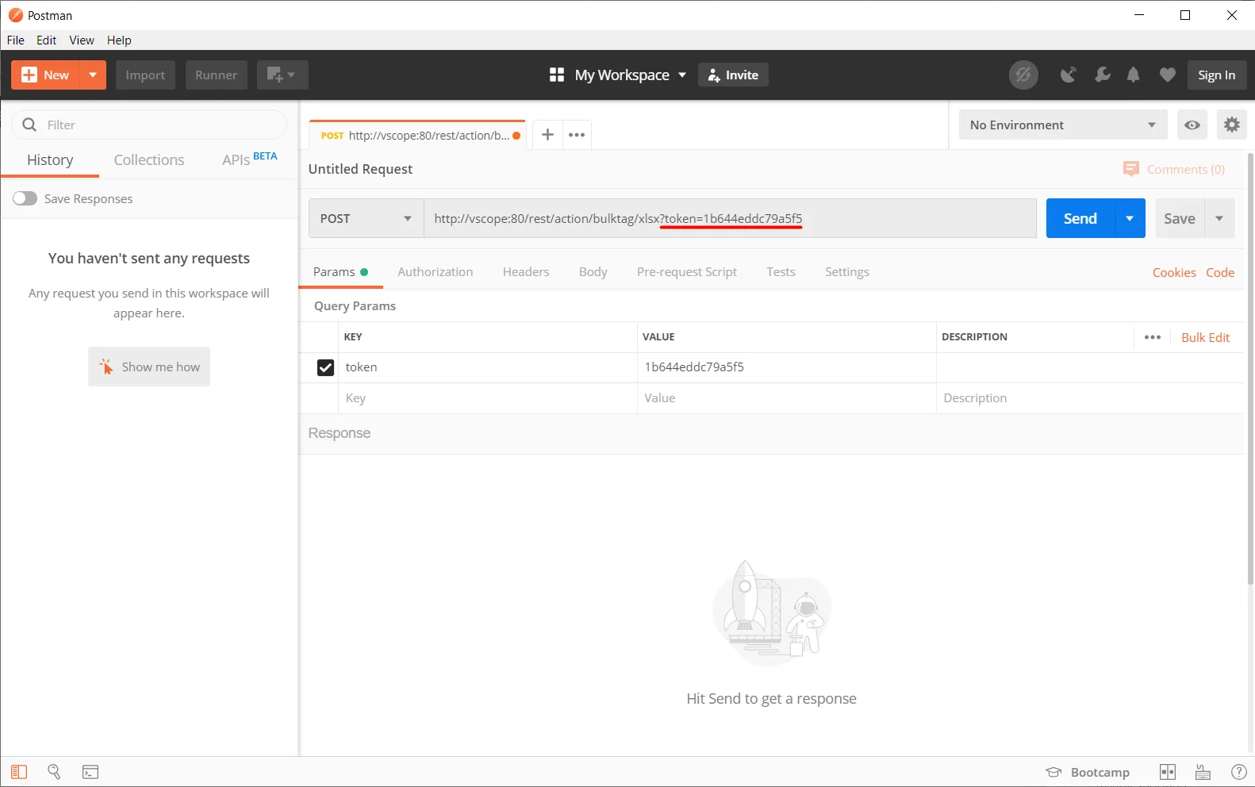Open the keyboard shortcuts icon

pyautogui.click(x=1203, y=772)
